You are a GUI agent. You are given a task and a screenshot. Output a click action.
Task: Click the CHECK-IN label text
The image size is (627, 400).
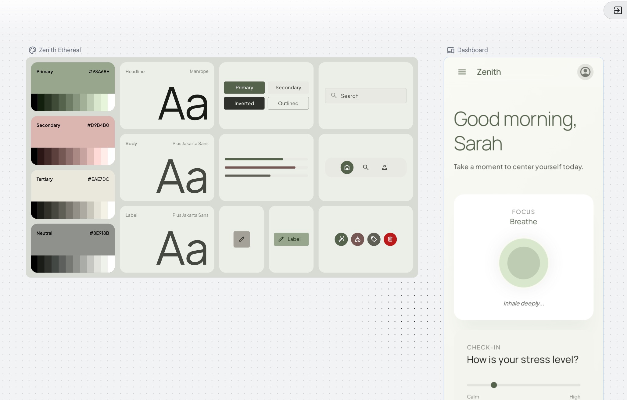[x=484, y=348]
